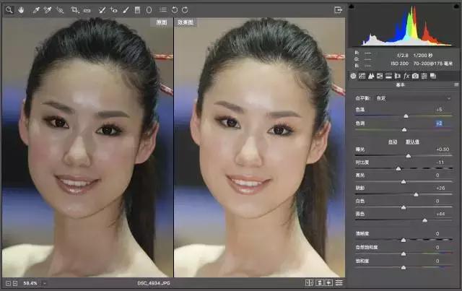
Task: Open the preferences list icon in toolbar
Action: click(x=163, y=10)
